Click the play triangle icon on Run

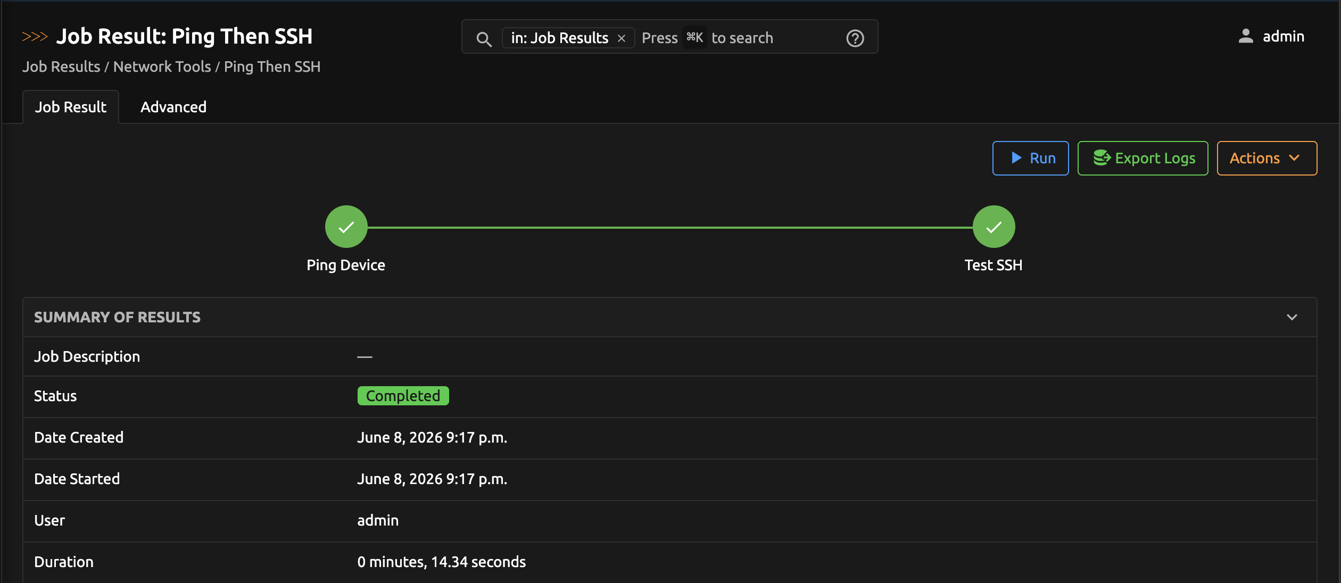pyautogui.click(x=1016, y=158)
